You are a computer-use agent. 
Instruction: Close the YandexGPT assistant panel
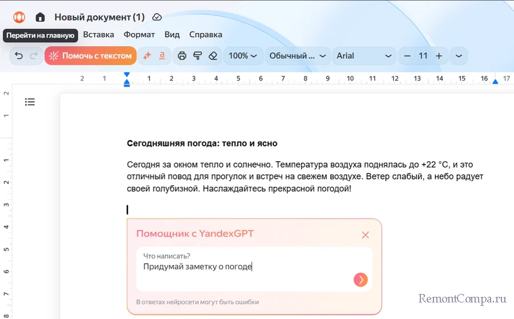coord(366,235)
